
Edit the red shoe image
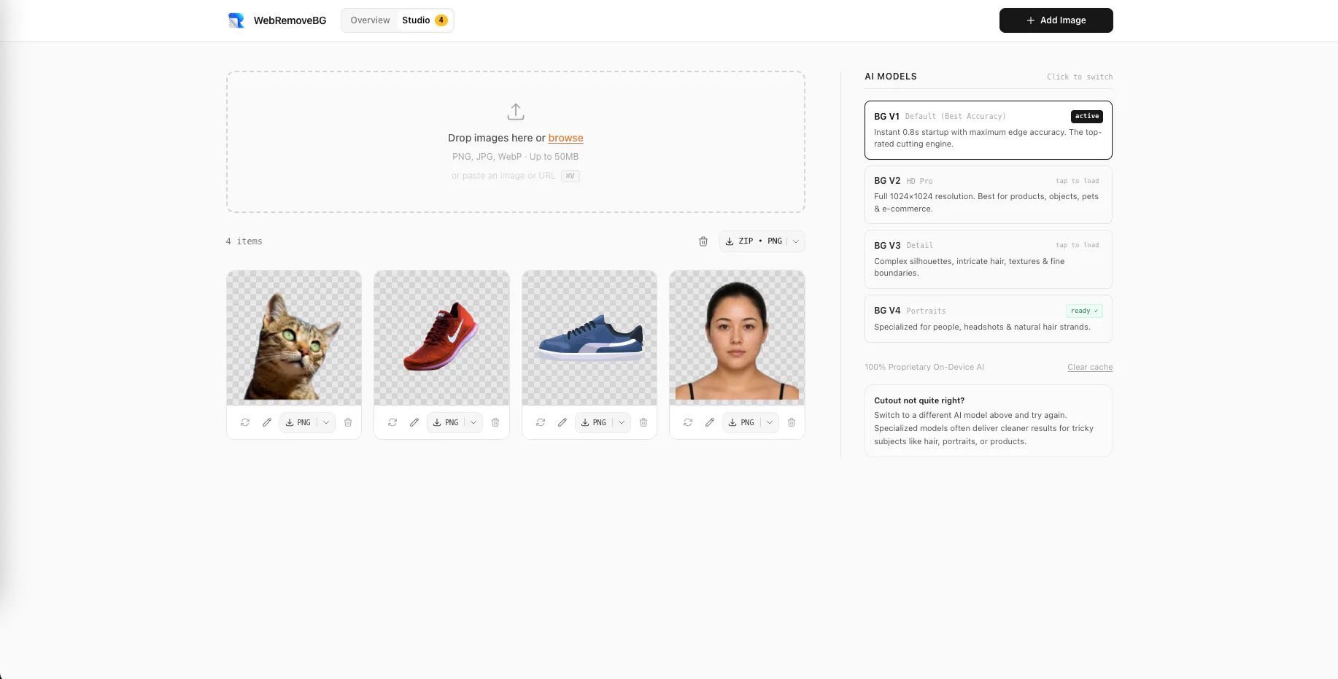[x=414, y=422]
